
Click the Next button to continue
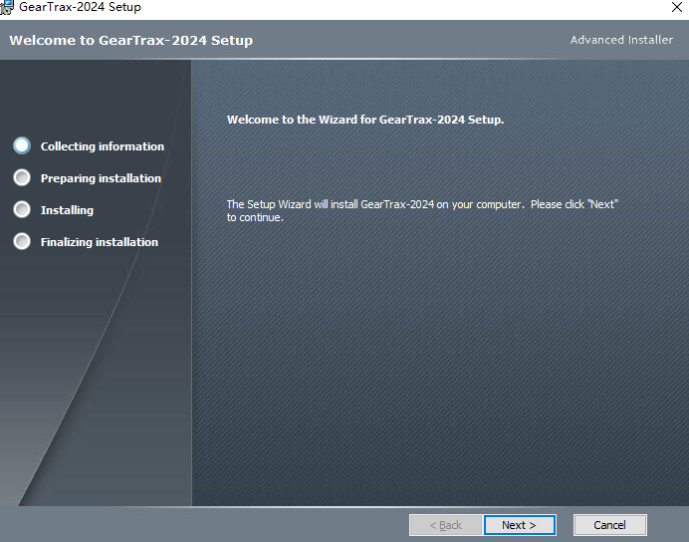click(520, 525)
